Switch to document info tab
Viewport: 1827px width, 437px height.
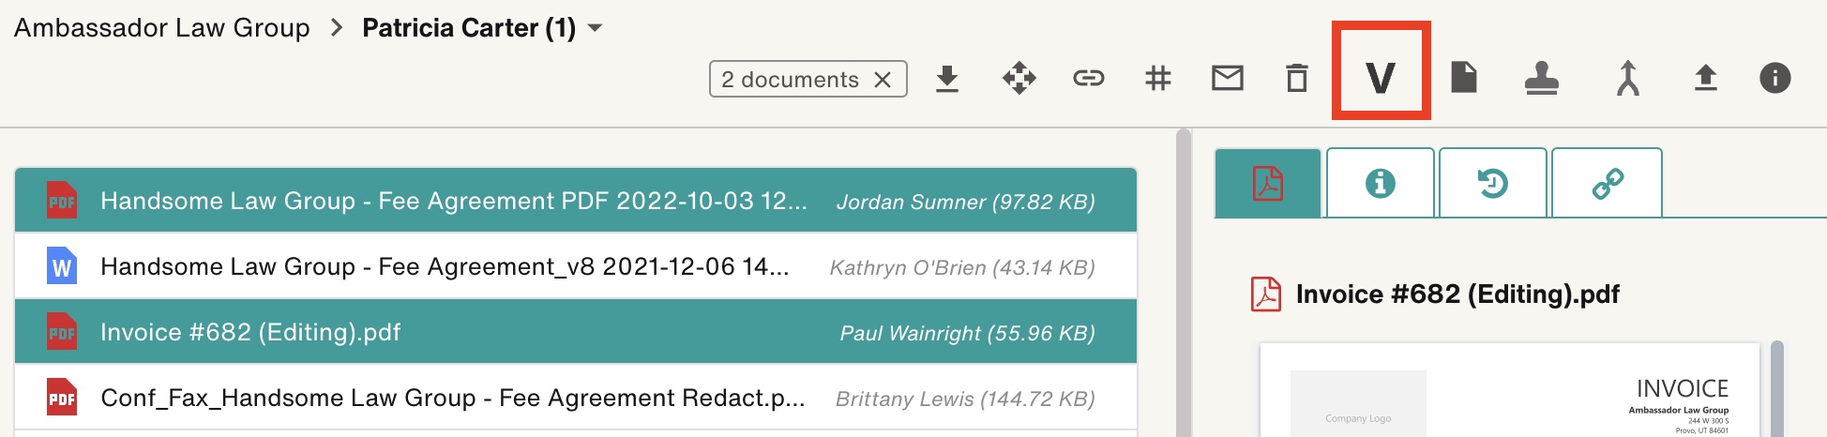1380,183
